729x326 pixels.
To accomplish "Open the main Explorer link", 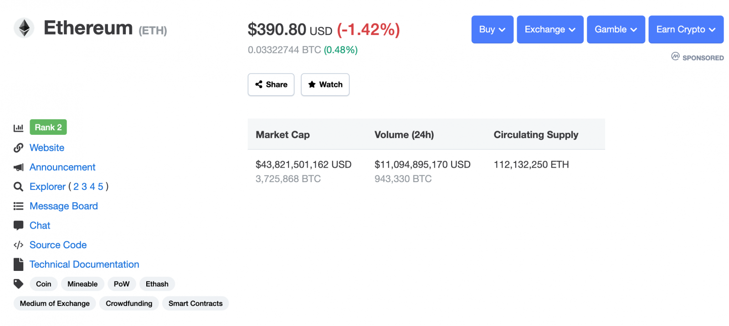I will tap(47, 187).
